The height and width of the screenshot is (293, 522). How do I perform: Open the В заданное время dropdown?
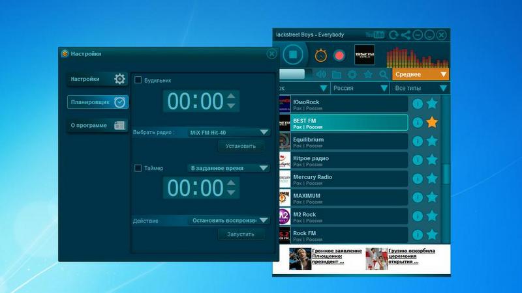click(229, 168)
